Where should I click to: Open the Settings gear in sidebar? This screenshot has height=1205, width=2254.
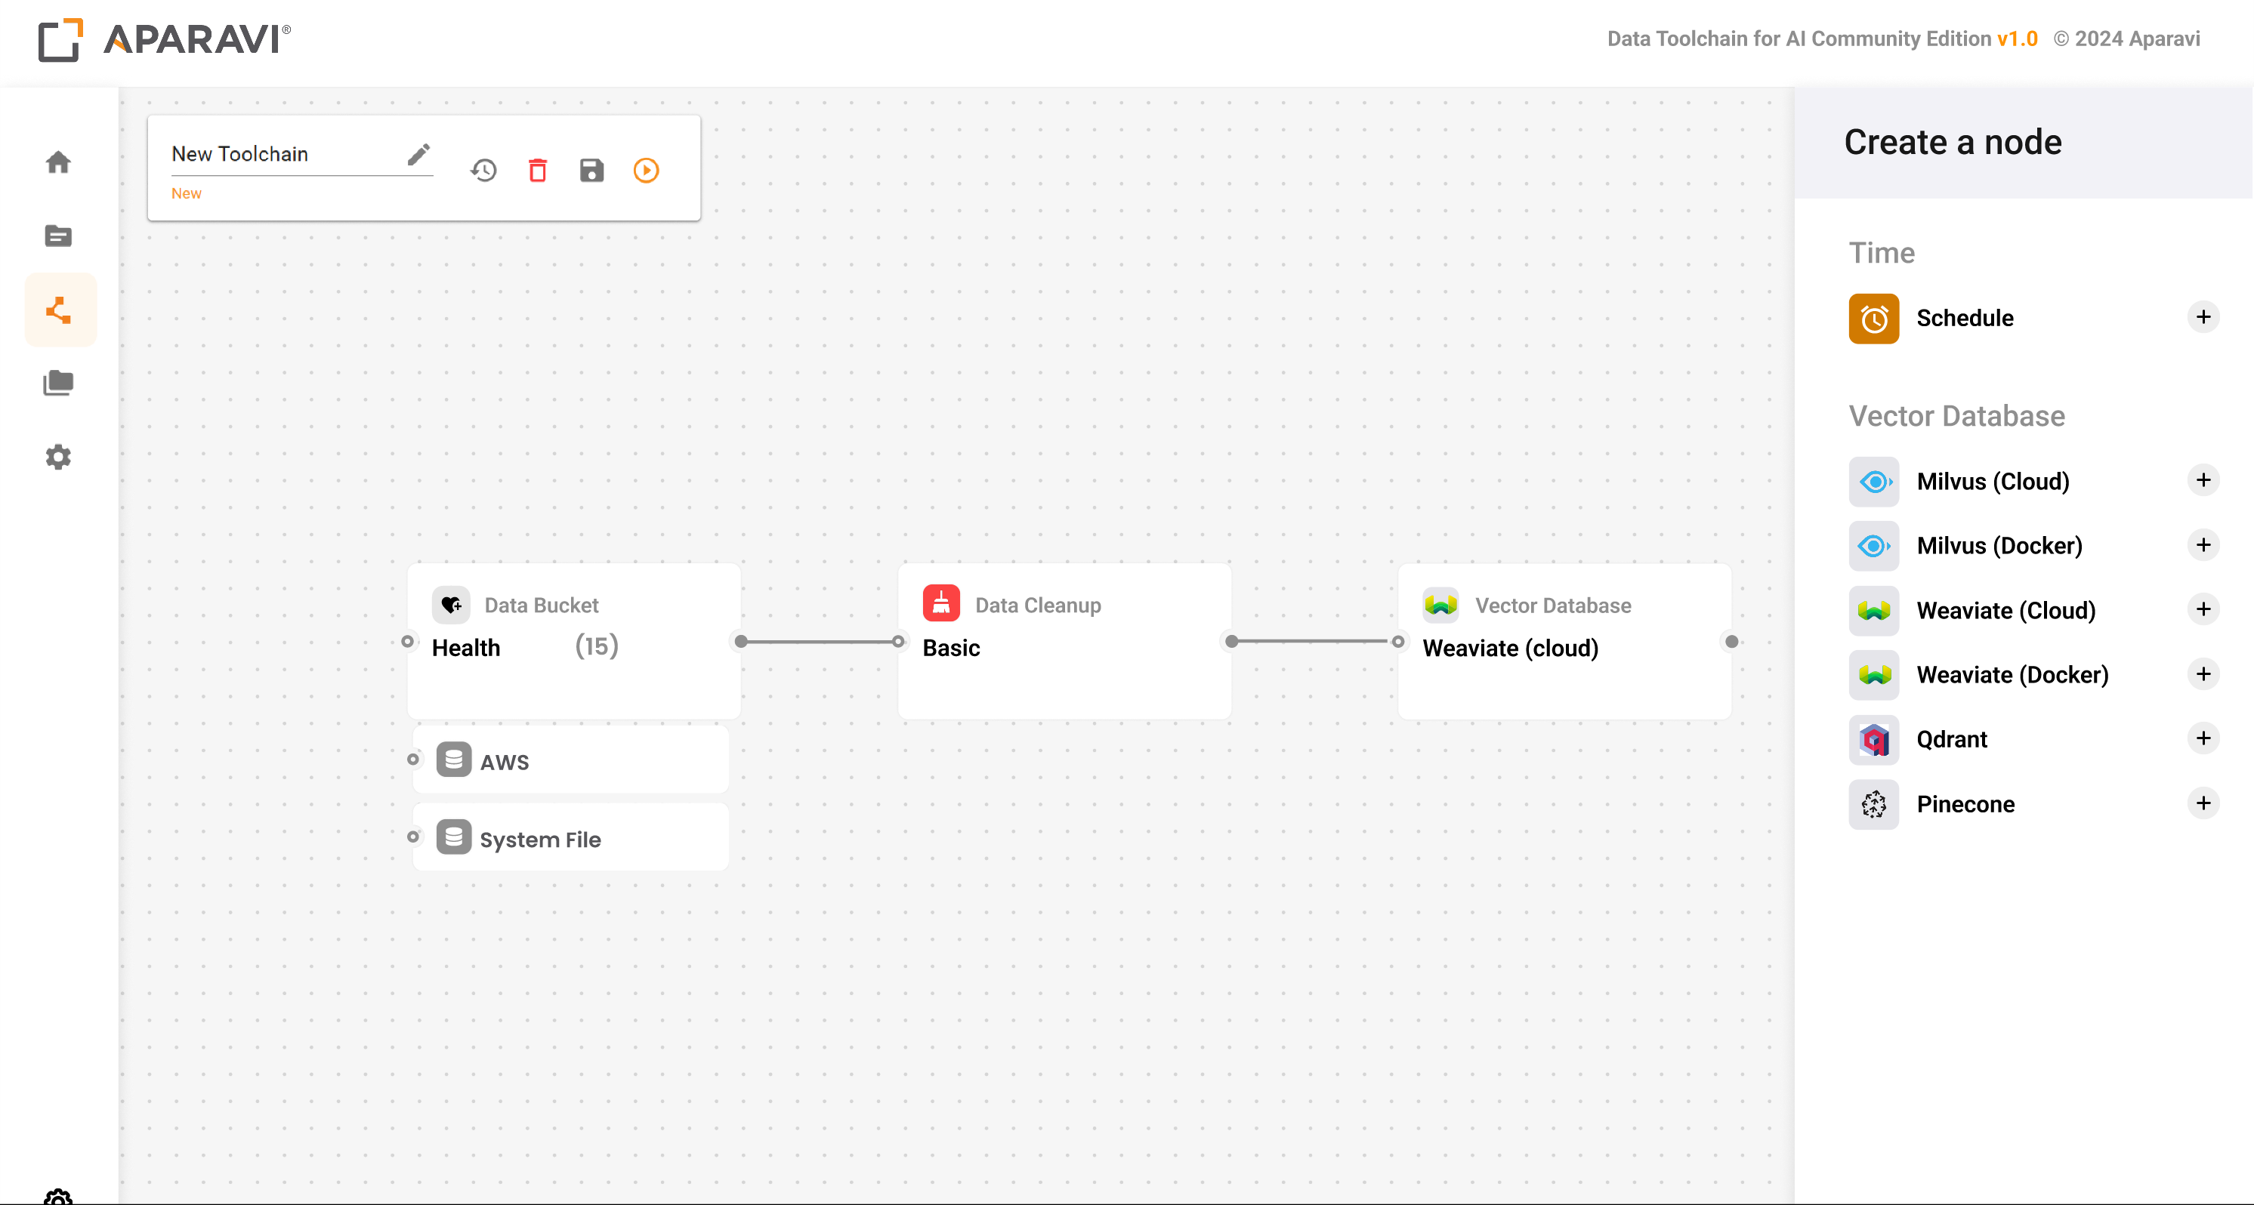59,457
